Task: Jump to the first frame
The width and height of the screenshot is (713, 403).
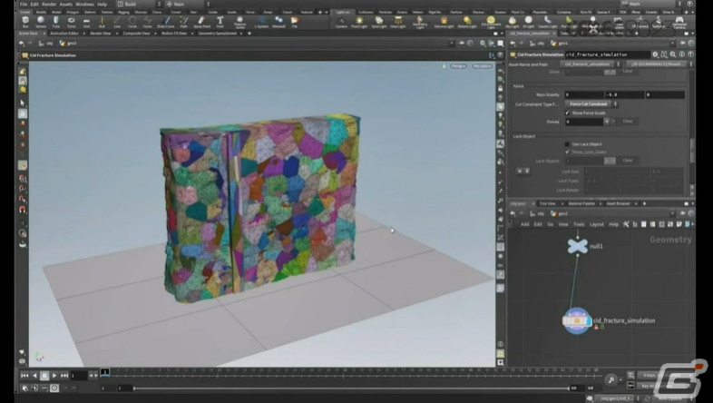Action: coord(24,375)
